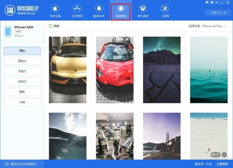233x168 pixels.
Task: Click the 16GB capacity badge
Action: click(18, 32)
